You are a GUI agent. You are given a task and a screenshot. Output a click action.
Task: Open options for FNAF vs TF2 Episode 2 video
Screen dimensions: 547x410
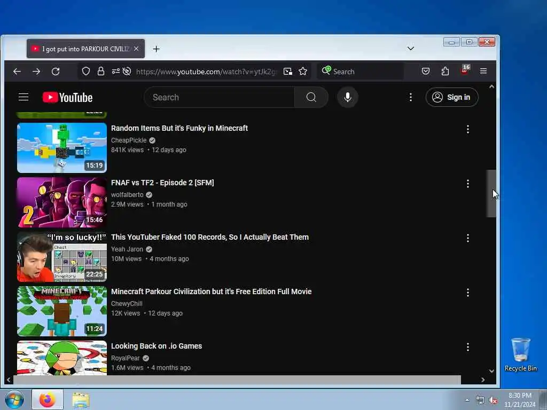click(468, 184)
